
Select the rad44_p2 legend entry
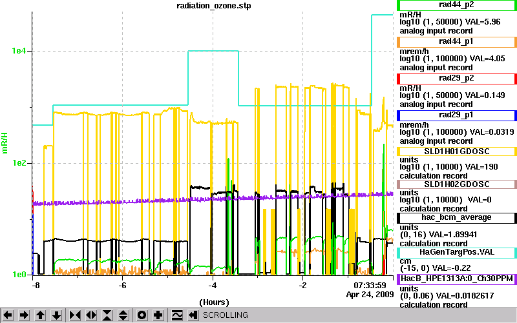click(456, 5)
